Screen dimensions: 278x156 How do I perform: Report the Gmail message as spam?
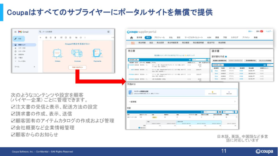click(51, 37)
